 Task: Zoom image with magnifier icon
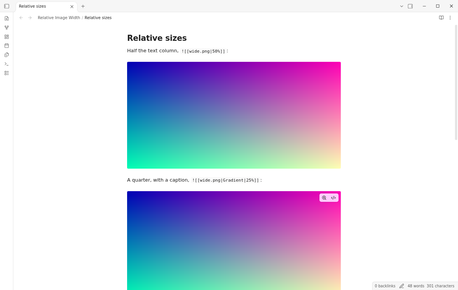pos(324,198)
